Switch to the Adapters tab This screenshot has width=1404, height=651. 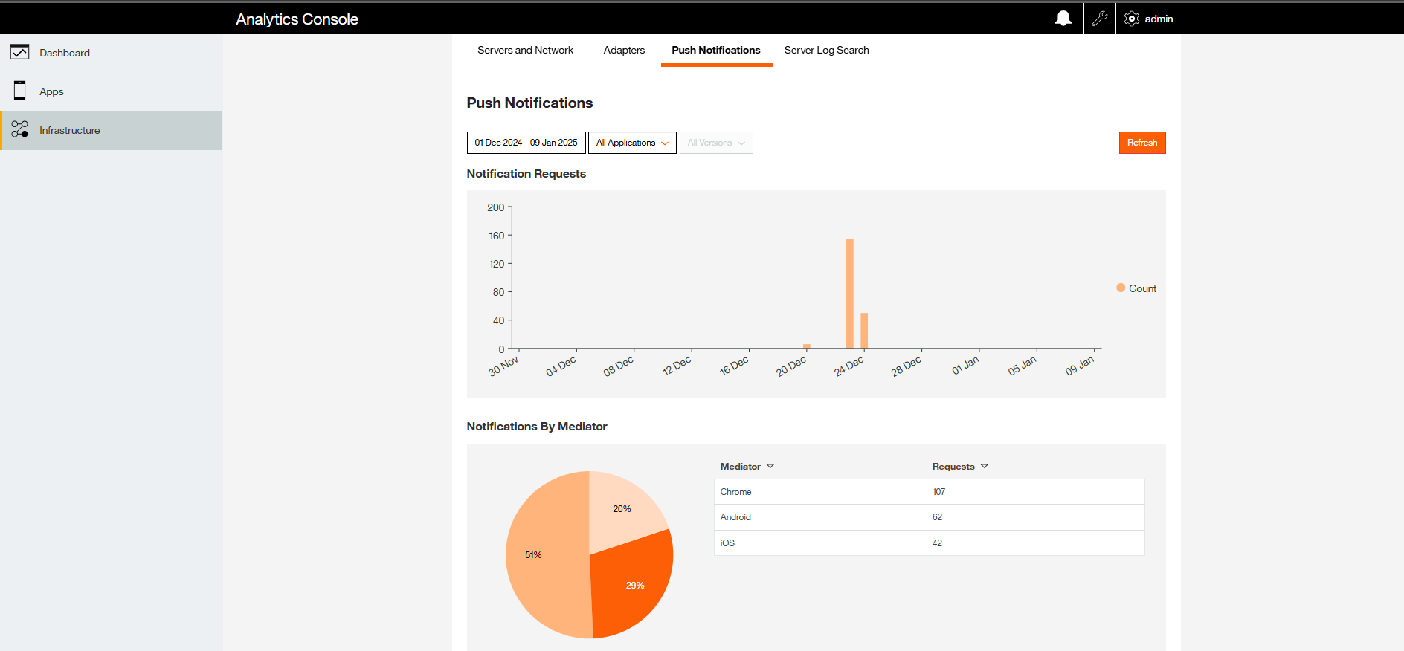[x=624, y=50]
